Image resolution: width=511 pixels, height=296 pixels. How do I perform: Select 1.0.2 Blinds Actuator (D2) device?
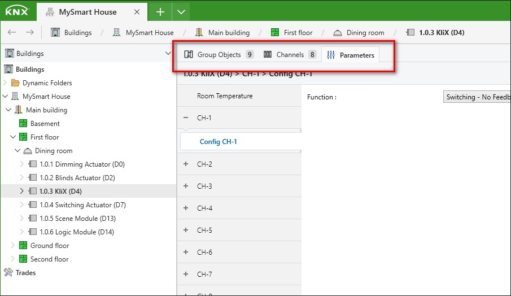tap(77, 178)
